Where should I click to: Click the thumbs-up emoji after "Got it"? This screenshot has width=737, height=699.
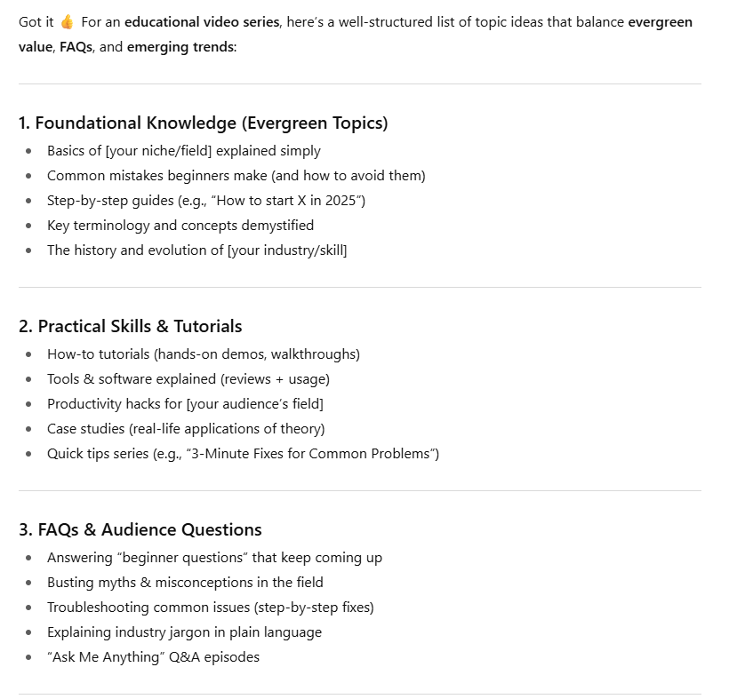pos(67,22)
